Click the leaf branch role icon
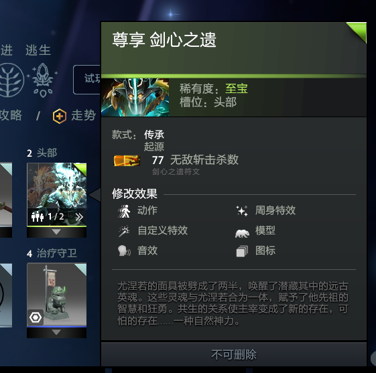Screen dimensions: 376x373 [11, 80]
